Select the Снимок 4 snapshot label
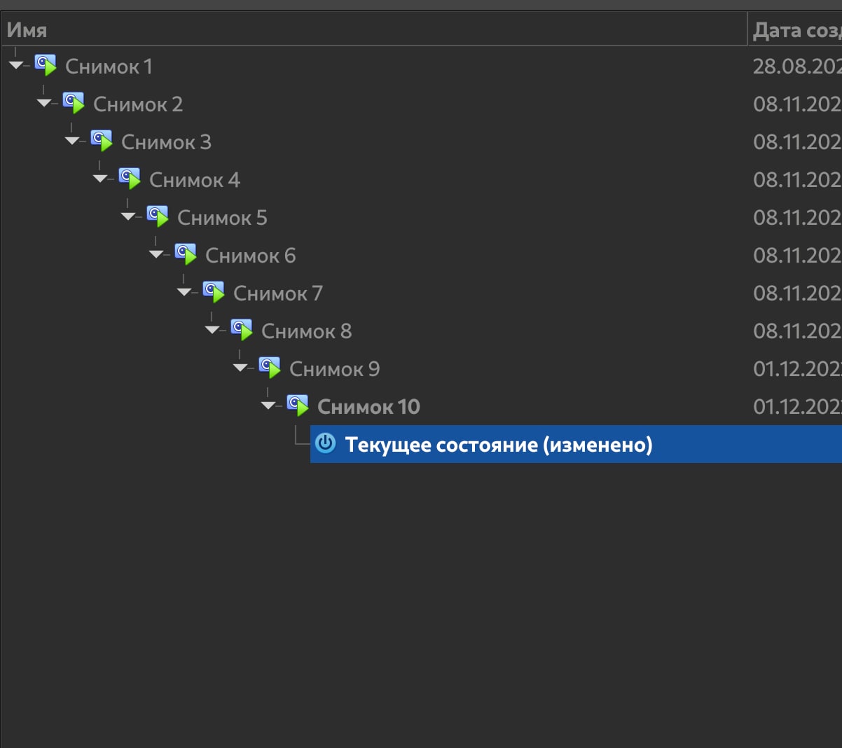This screenshot has height=748, width=842. point(195,180)
